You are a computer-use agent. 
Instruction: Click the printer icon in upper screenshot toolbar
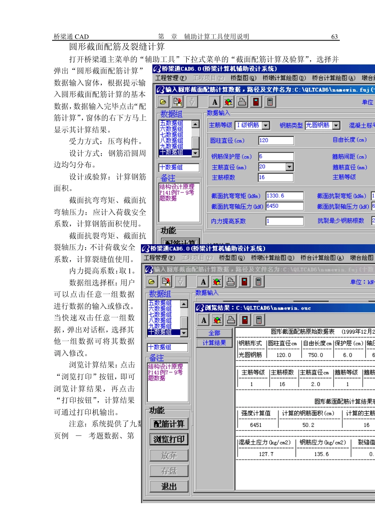(x=242, y=102)
